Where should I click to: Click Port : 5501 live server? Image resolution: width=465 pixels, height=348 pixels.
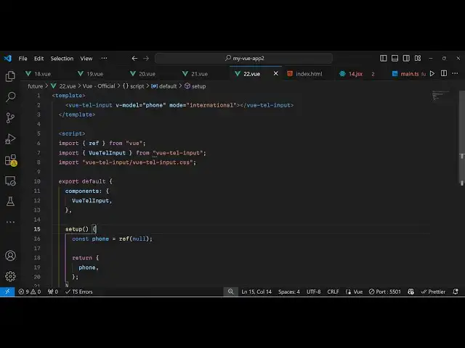384,291
